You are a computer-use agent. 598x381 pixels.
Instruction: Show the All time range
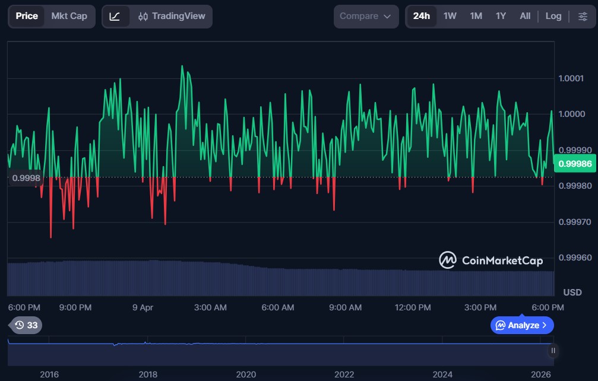click(525, 17)
